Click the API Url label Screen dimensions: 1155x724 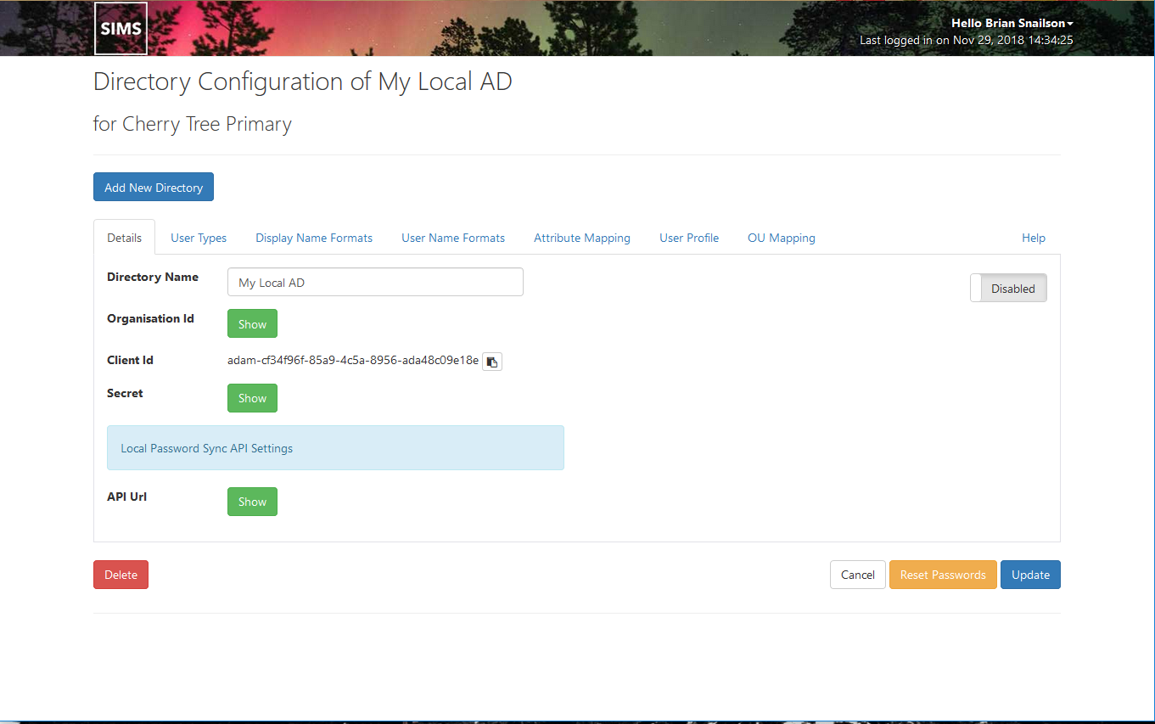coord(126,497)
